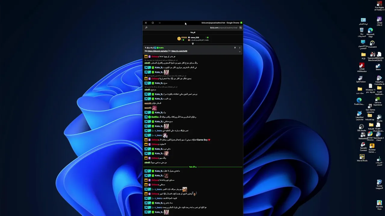Open FiveM Application Data folder
This screenshot has height=216, width=385.
[x=379, y=90]
